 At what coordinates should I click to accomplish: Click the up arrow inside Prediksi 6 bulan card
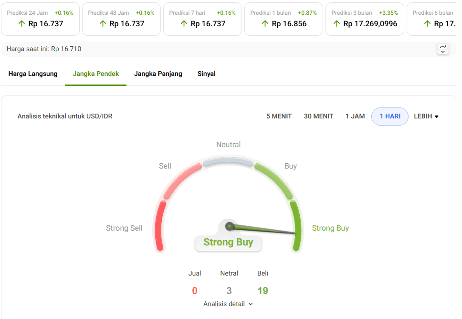pyautogui.click(x=428, y=23)
